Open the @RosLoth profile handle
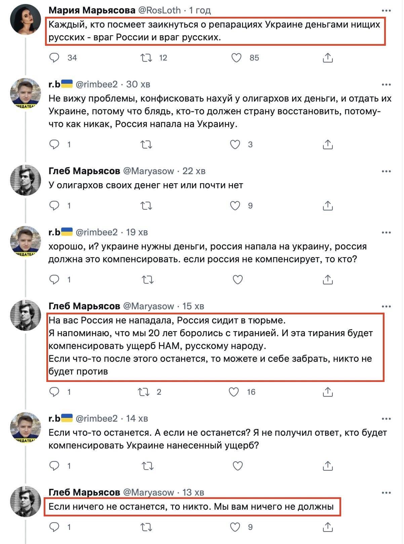404x544 pixels. click(x=159, y=10)
